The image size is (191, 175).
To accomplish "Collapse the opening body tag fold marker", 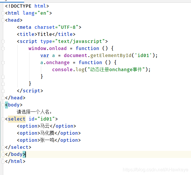I will (x=3, y=105).
